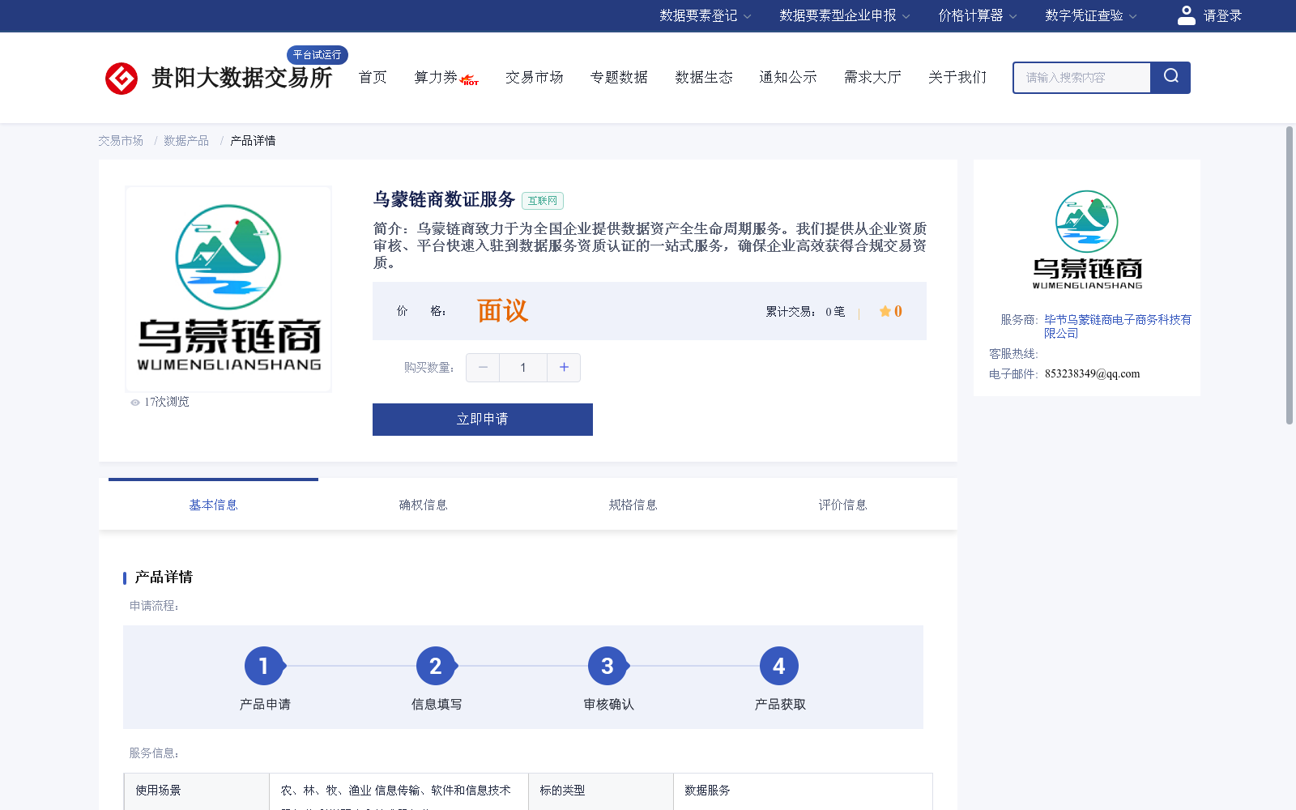The width and height of the screenshot is (1296, 810).
Task: Open 通知公示 navigation item
Action: click(787, 77)
